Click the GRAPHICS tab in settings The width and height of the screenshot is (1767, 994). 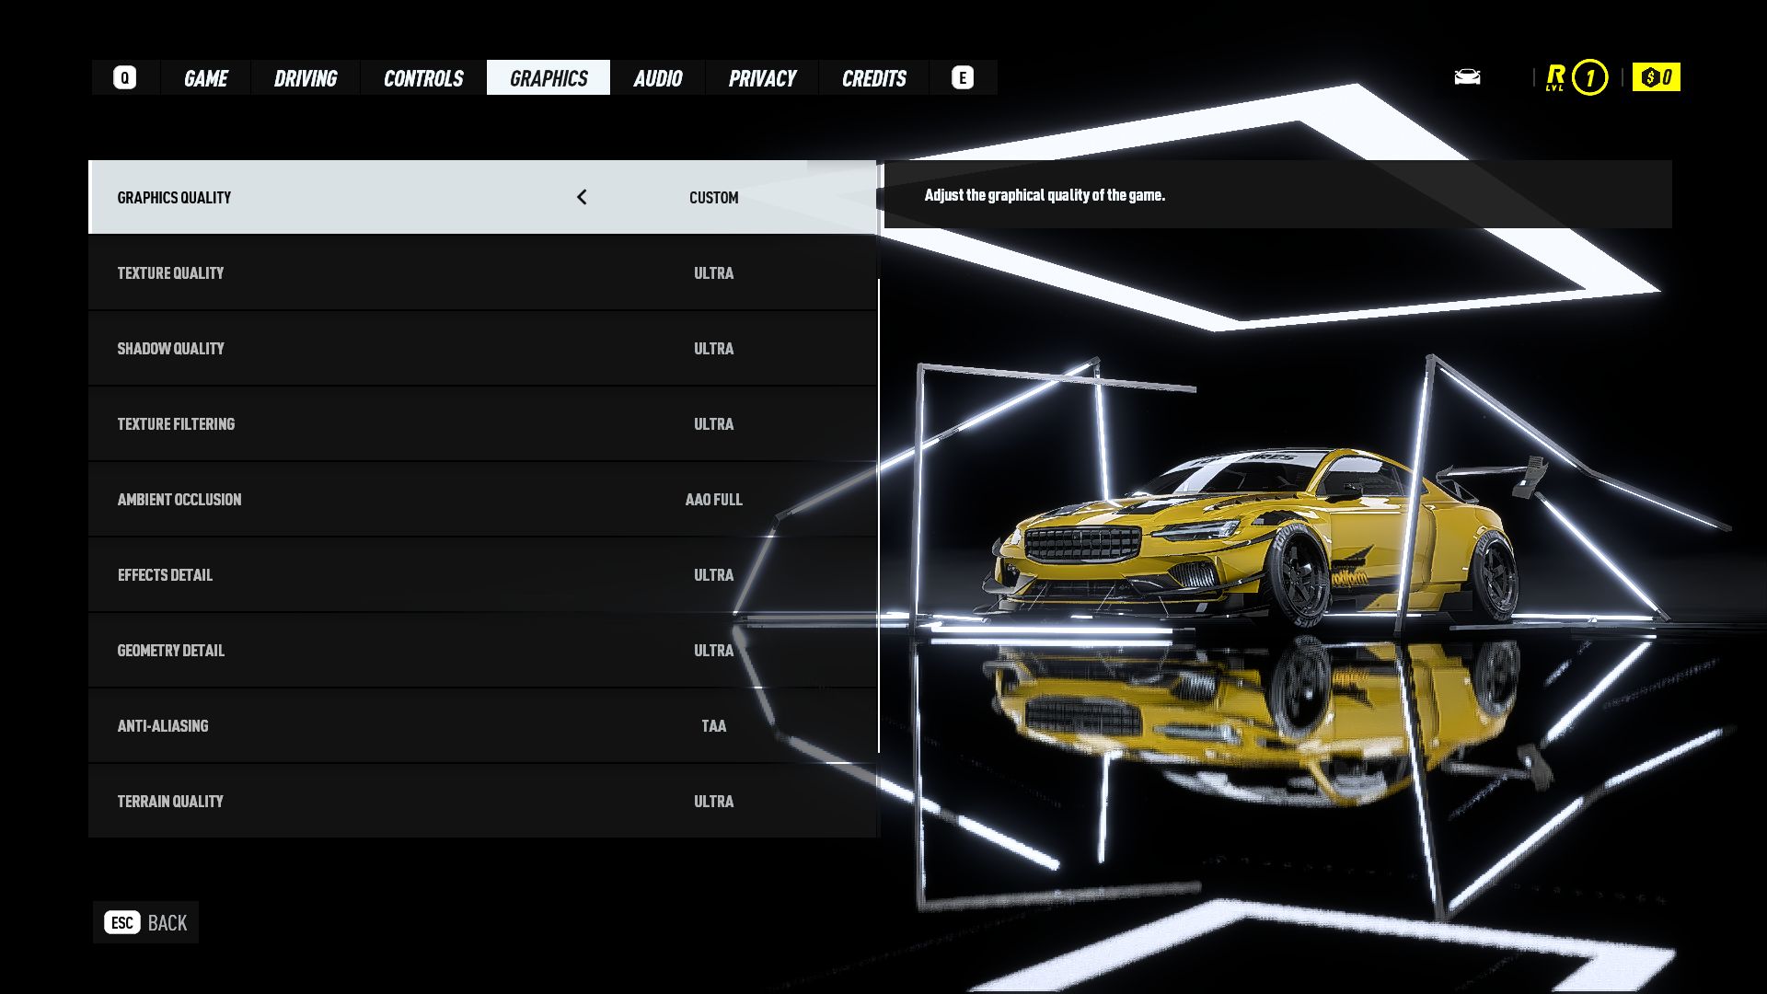coord(548,77)
